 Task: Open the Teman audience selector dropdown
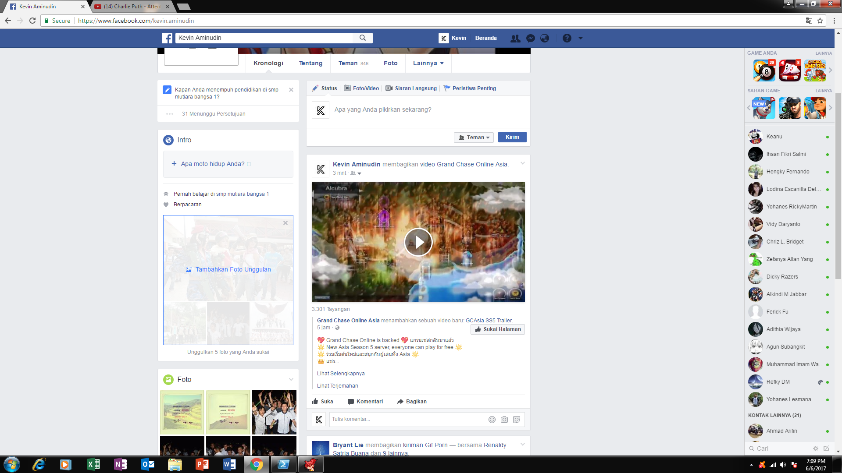coord(474,138)
